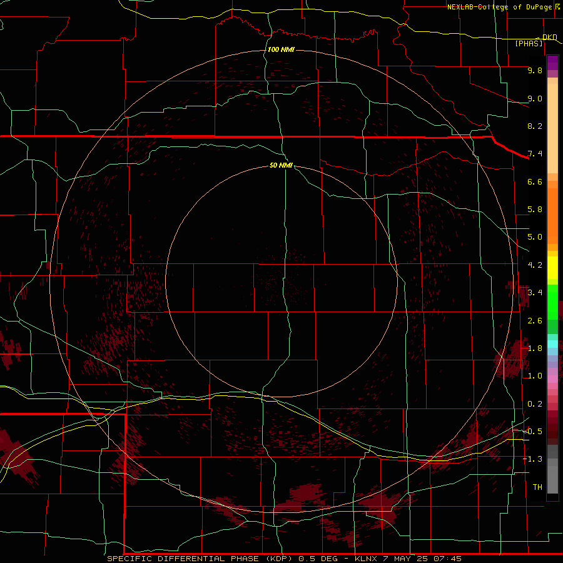Click the 9.8 color scale value

tap(535, 70)
